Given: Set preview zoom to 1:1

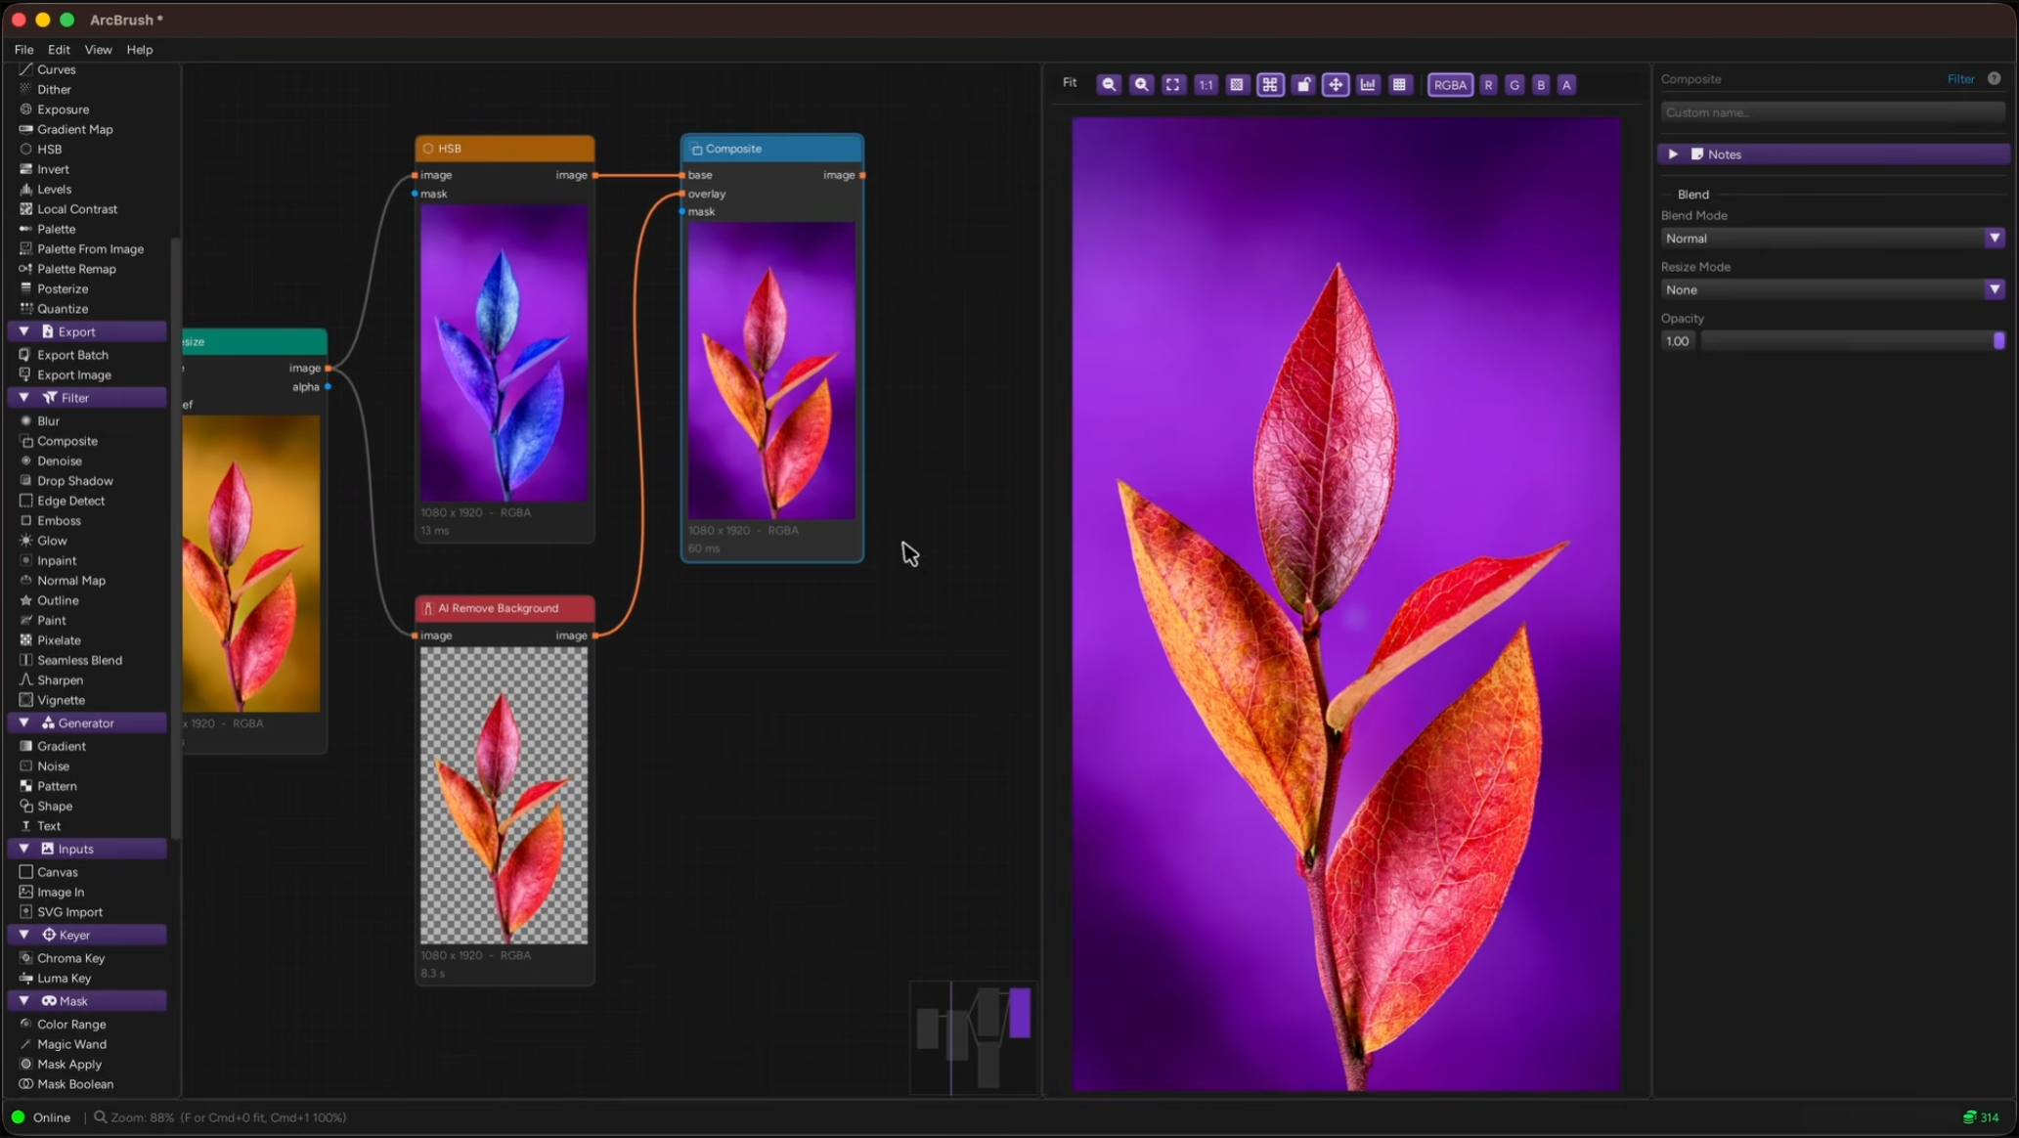Looking at the screenshot, I should [x=1206, y=85].
